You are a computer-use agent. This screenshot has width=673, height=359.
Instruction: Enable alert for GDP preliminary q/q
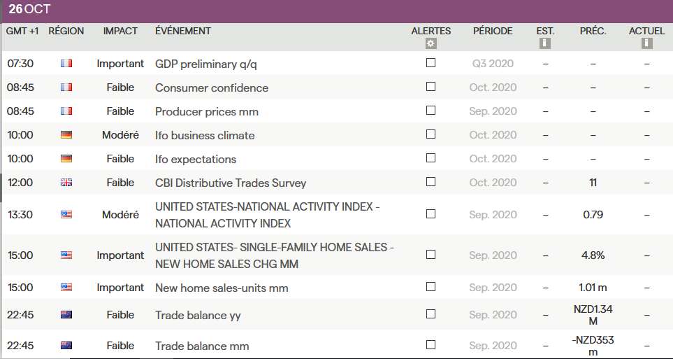[x=430, y=63]
